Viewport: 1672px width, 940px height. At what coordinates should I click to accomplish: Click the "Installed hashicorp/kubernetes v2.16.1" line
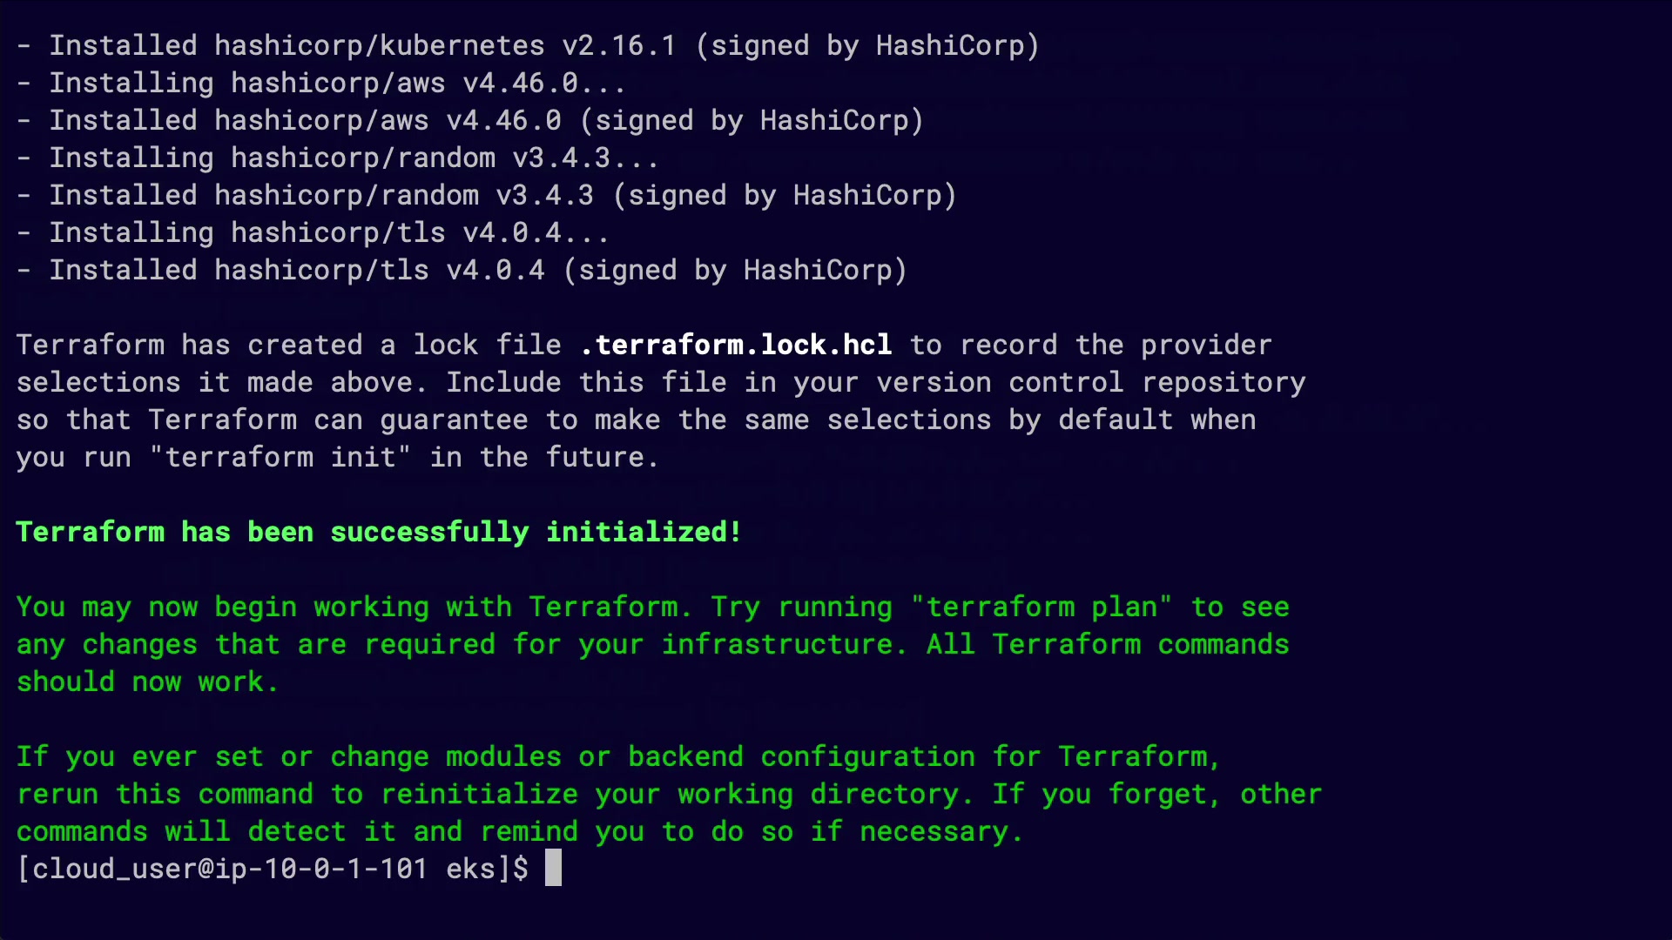[361, 46]
